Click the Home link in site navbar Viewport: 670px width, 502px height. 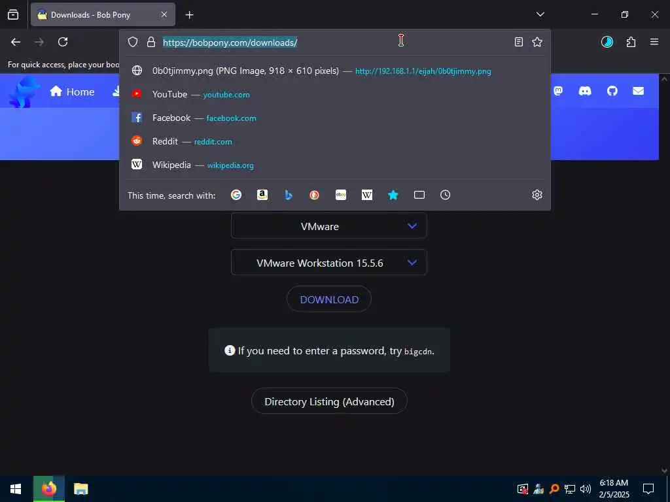coord(72,92)
